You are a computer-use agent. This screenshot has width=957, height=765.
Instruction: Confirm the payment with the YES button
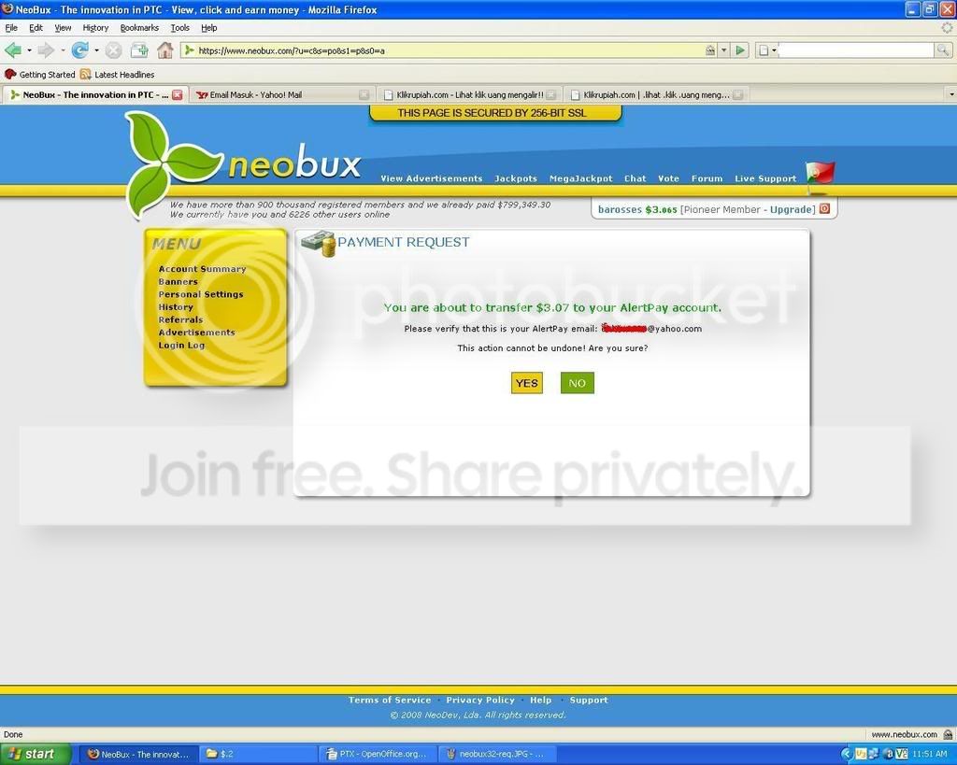coord(527,383)
